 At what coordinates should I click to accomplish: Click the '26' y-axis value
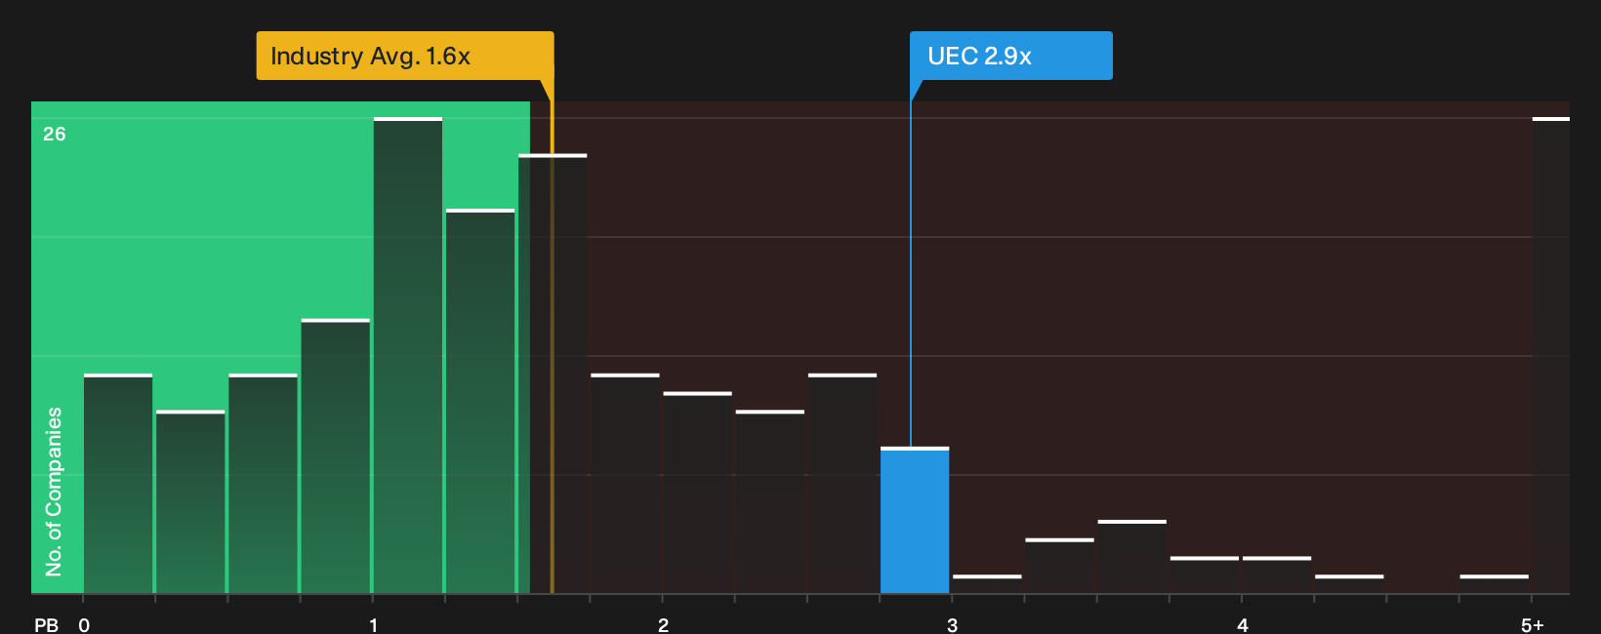(55, 134)
